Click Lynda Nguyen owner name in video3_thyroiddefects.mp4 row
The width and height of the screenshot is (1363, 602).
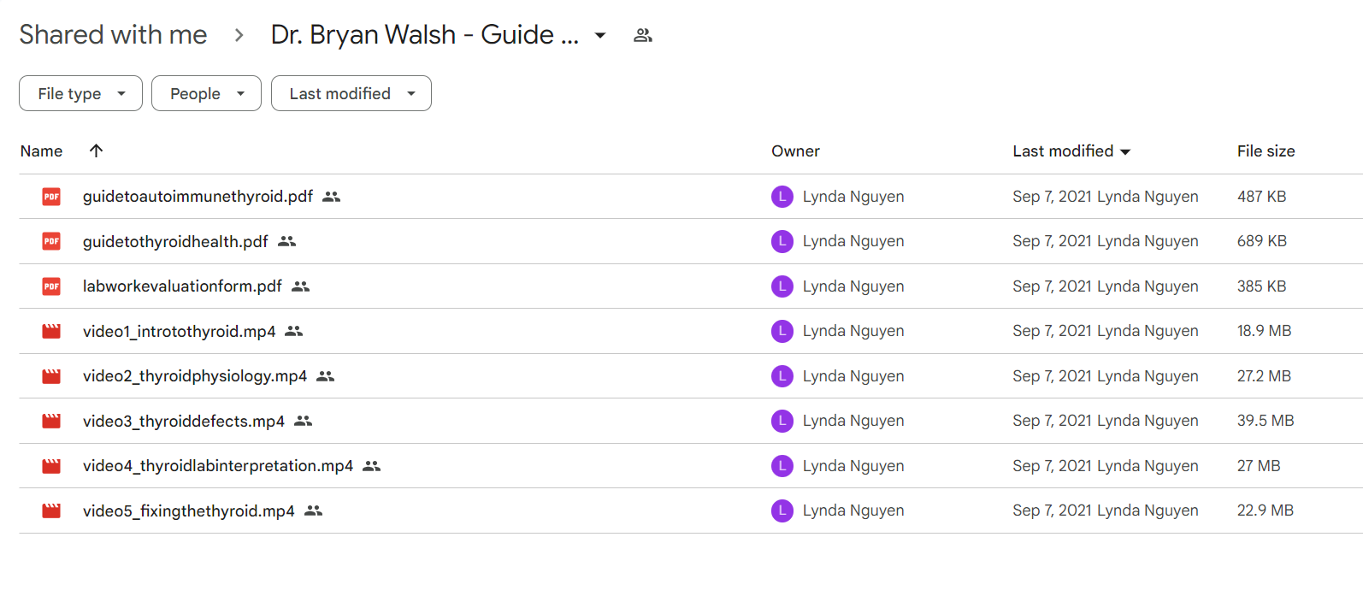[853, 421]
